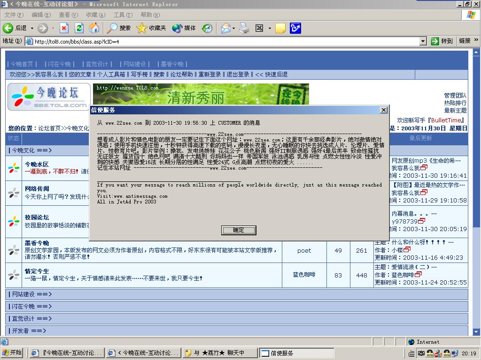Open the Search (搜索) magnifier icon
This screenshot has height=360, width=481.
click(x=113, y=28)
